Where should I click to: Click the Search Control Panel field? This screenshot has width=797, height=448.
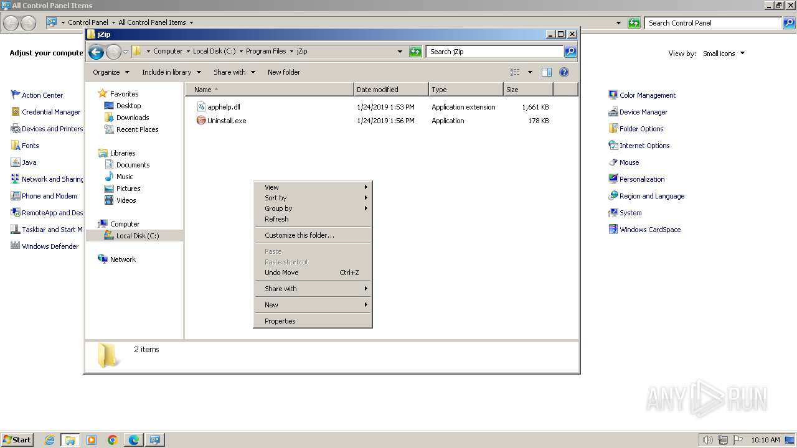714,23
